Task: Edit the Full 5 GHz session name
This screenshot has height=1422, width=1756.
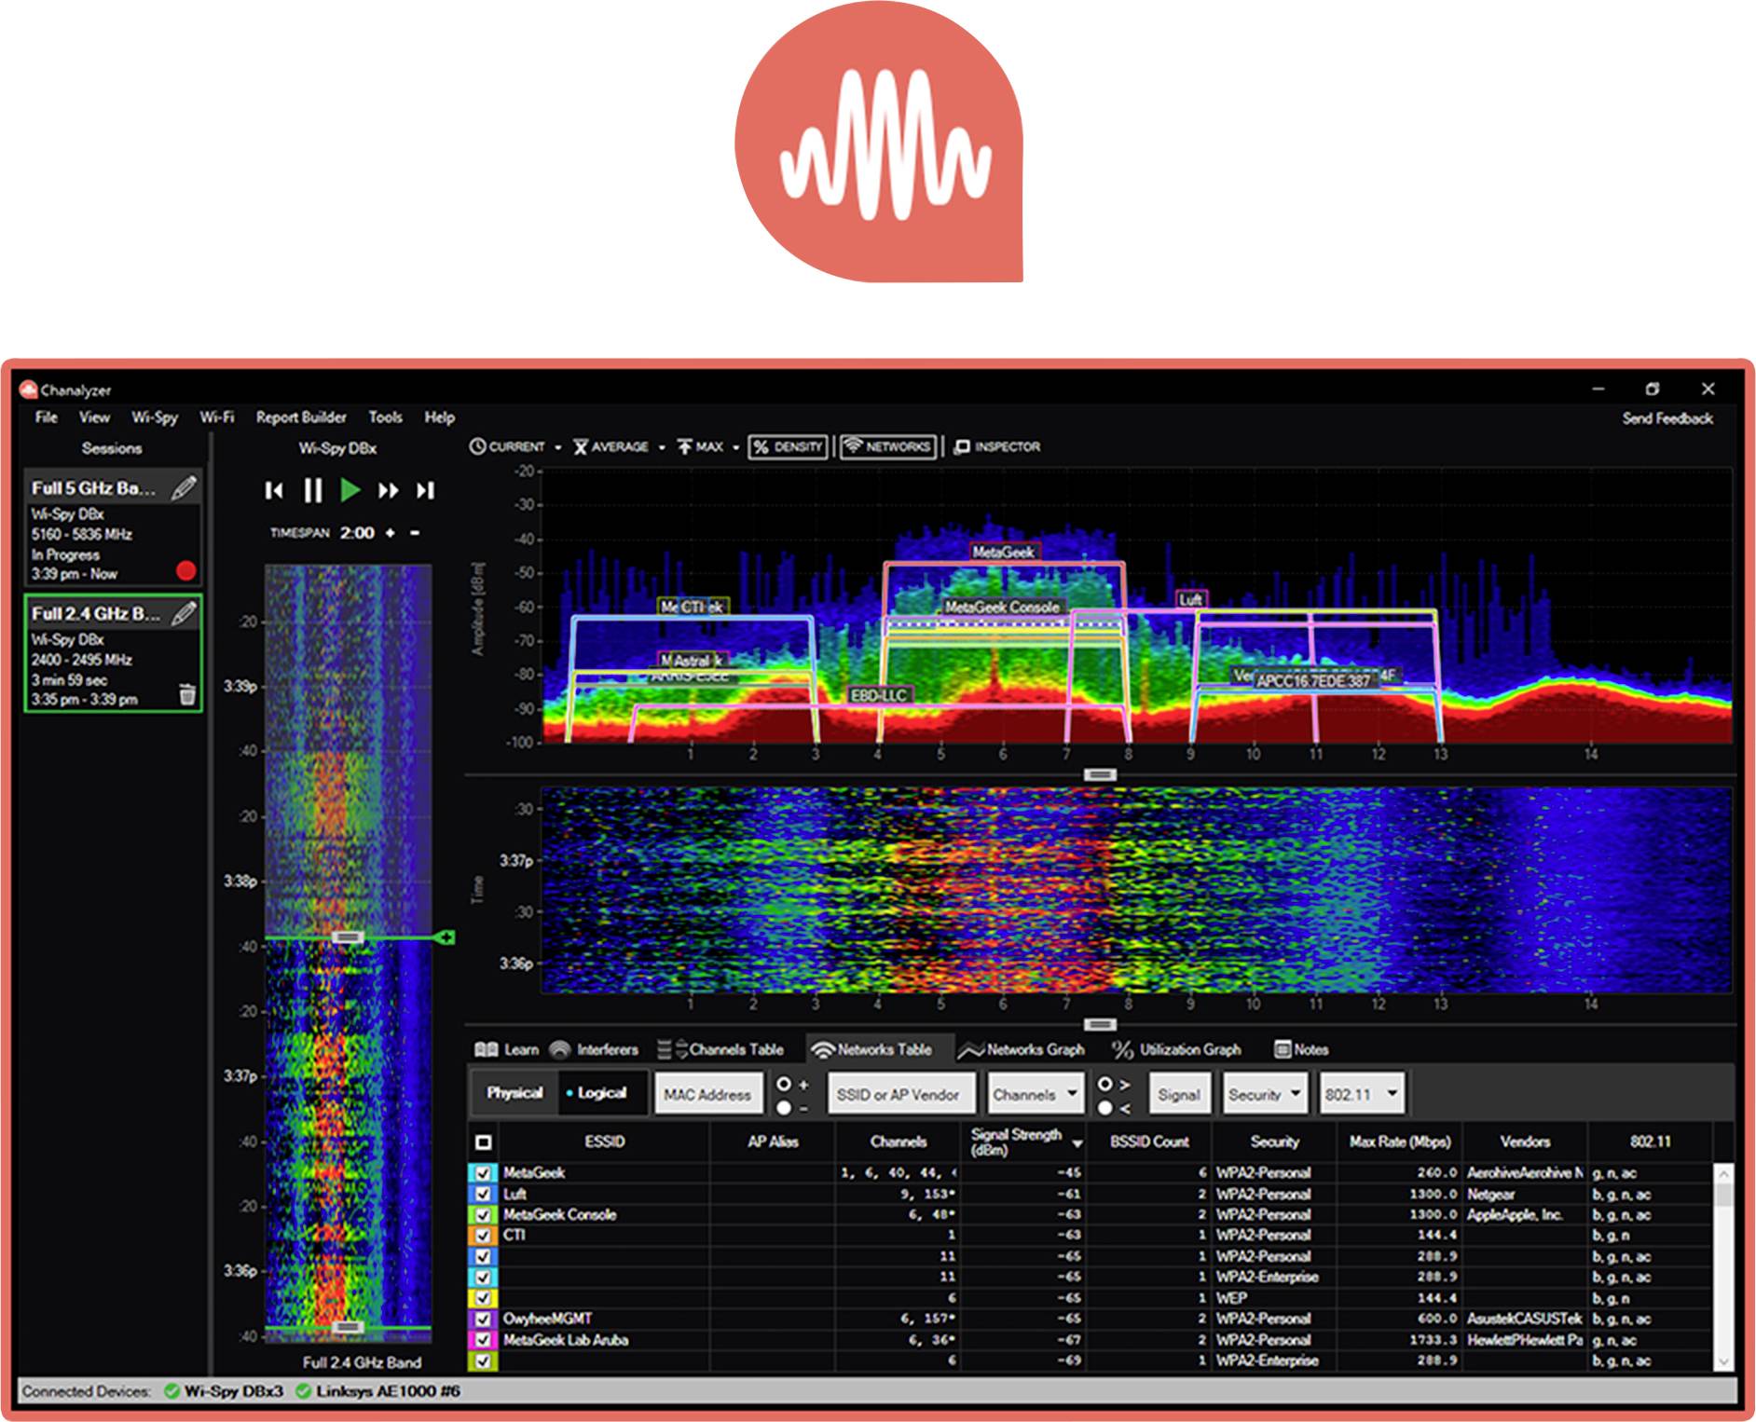Action: point(186,486)
